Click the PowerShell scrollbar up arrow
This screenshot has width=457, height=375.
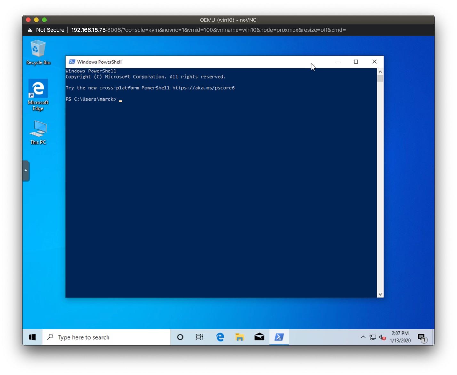coord(380,71)
